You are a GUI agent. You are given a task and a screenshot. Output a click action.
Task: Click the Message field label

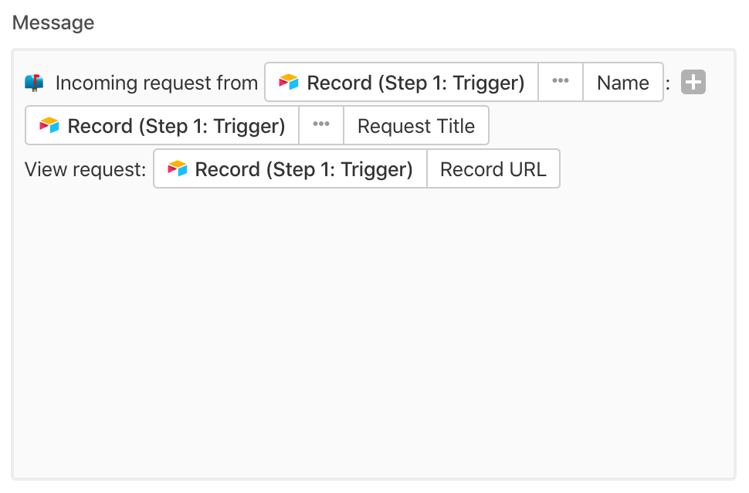coord(53,22)
